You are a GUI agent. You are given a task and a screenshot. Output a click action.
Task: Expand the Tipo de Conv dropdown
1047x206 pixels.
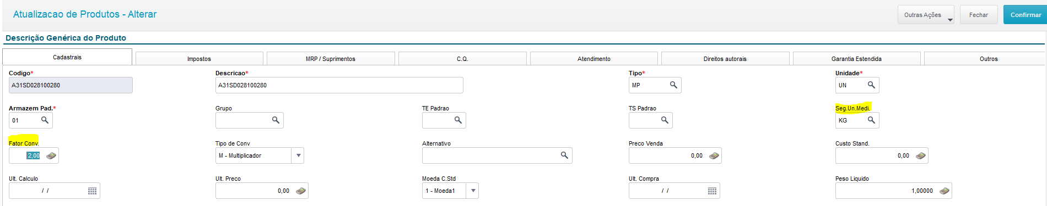pos(298,155)
